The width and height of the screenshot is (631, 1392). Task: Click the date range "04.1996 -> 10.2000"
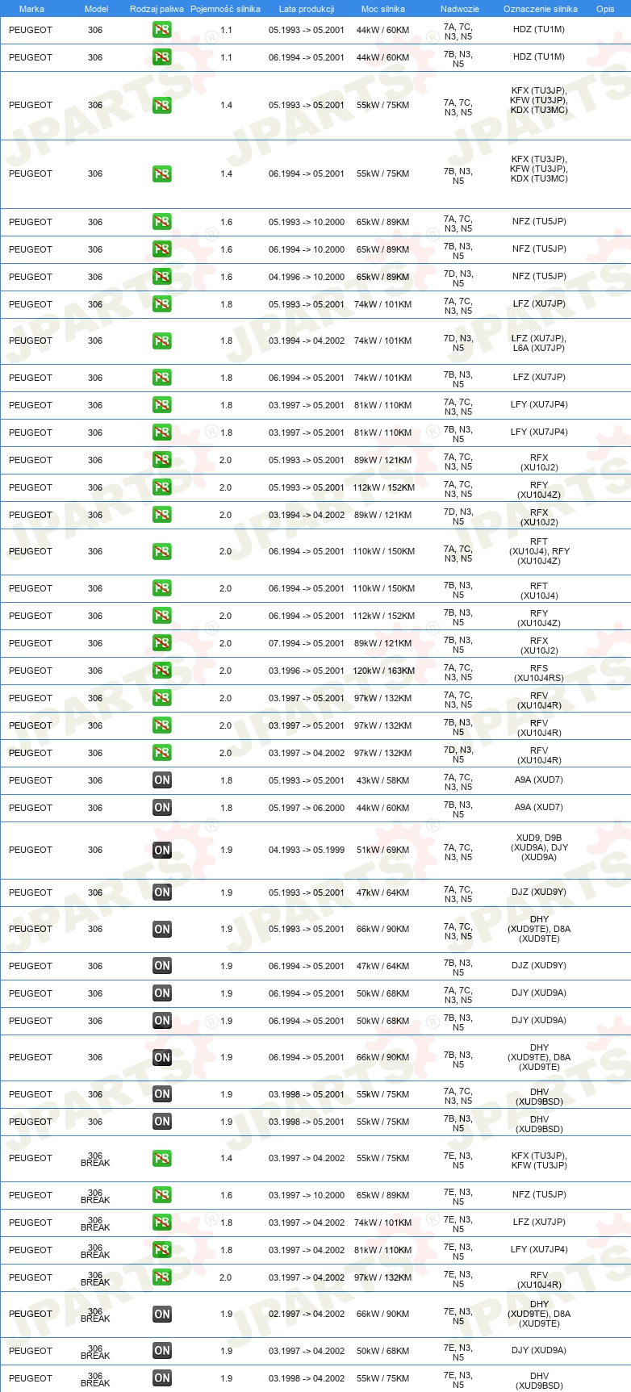coord(307,277)
